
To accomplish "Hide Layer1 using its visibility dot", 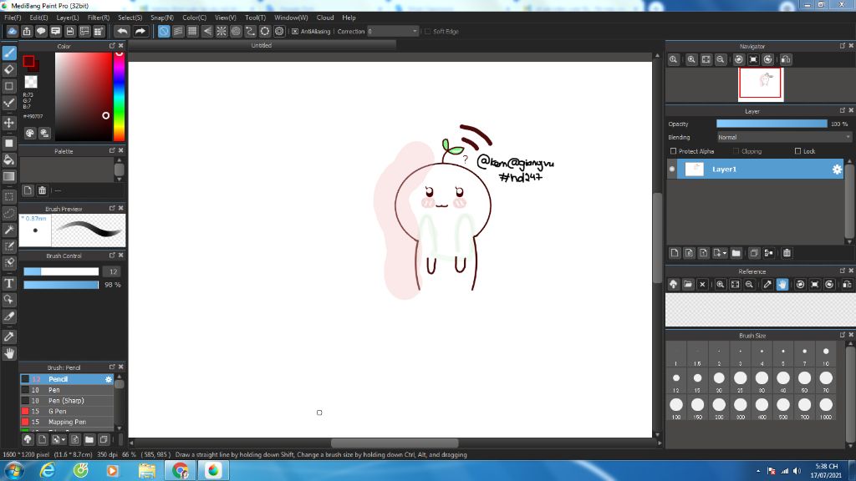I will point(672,170).
